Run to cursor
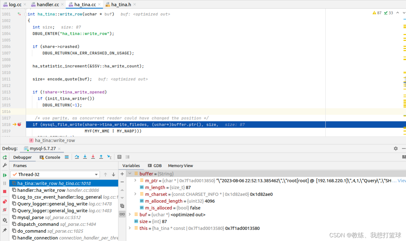 109,157
